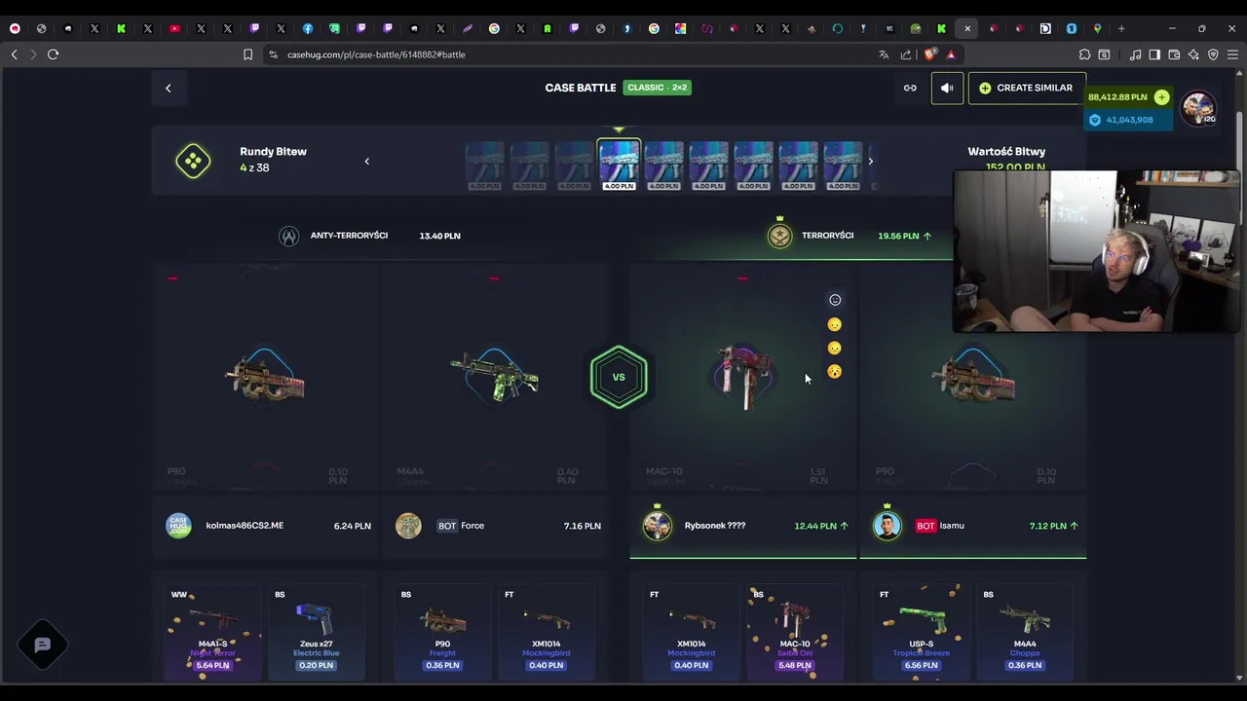Select the M4A4 Choppa drop card
The width and height of the screenshot is (1247, 701).
coord(1025,630)
